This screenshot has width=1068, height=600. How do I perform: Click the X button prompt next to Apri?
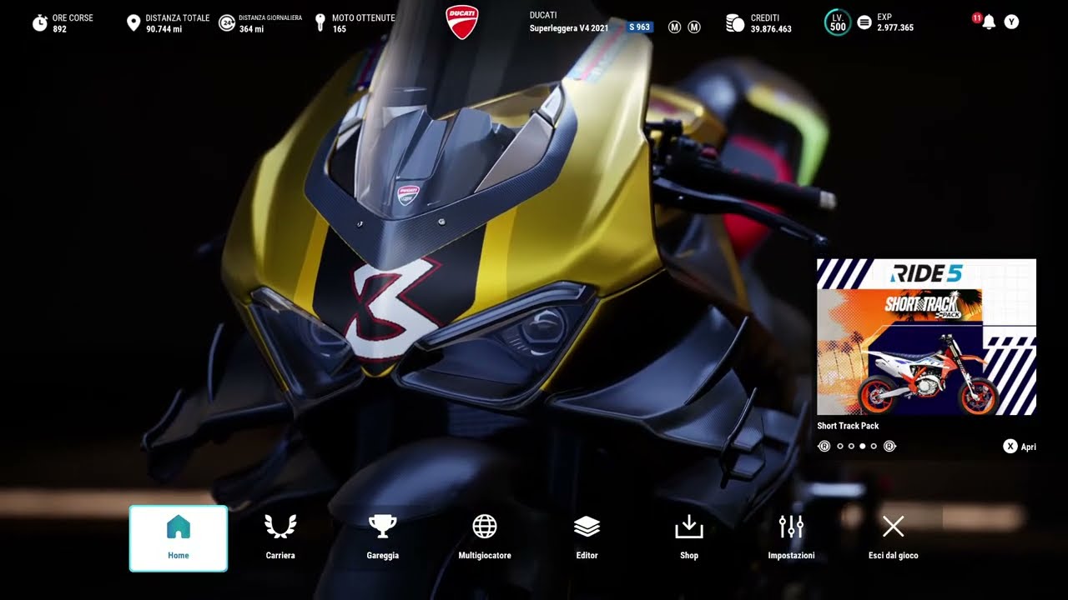pyautogui.click(x=1010, y=447)
